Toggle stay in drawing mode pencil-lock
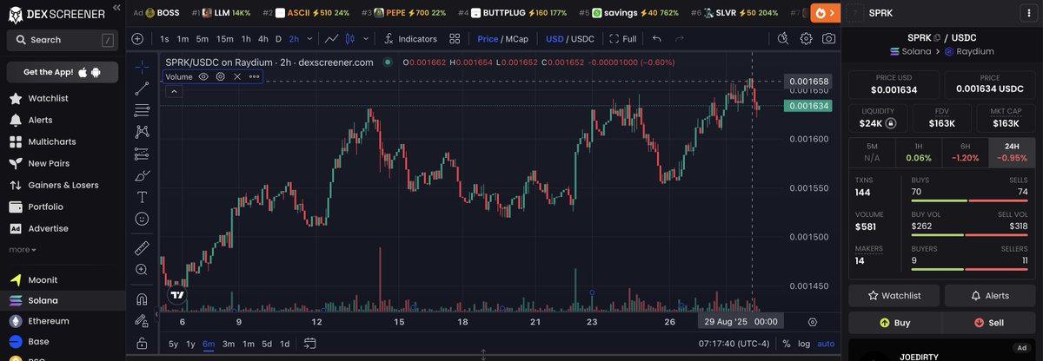Image resolution: width=1043 pixels, height=361 pixels. tap(142, 321)
